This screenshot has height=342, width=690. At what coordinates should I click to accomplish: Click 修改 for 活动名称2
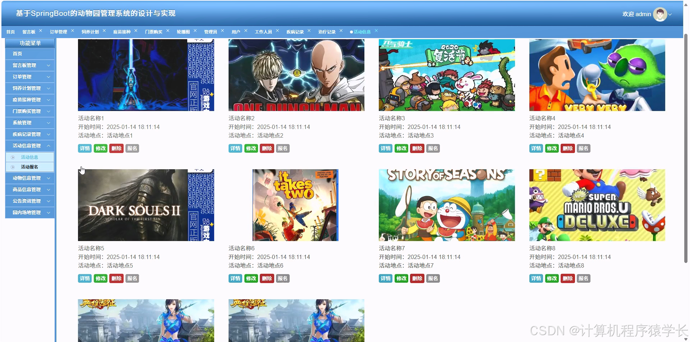(x=251, y=148)
